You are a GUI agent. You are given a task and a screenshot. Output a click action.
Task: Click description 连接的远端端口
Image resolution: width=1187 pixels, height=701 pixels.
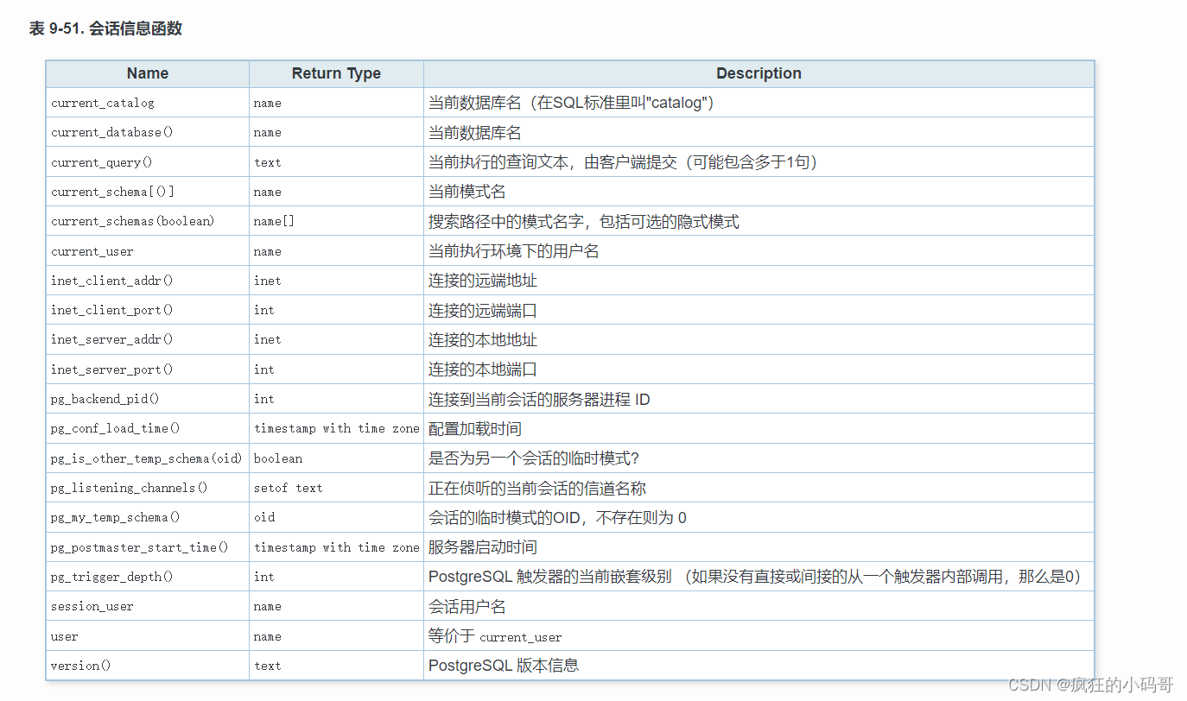coord(483,310)
